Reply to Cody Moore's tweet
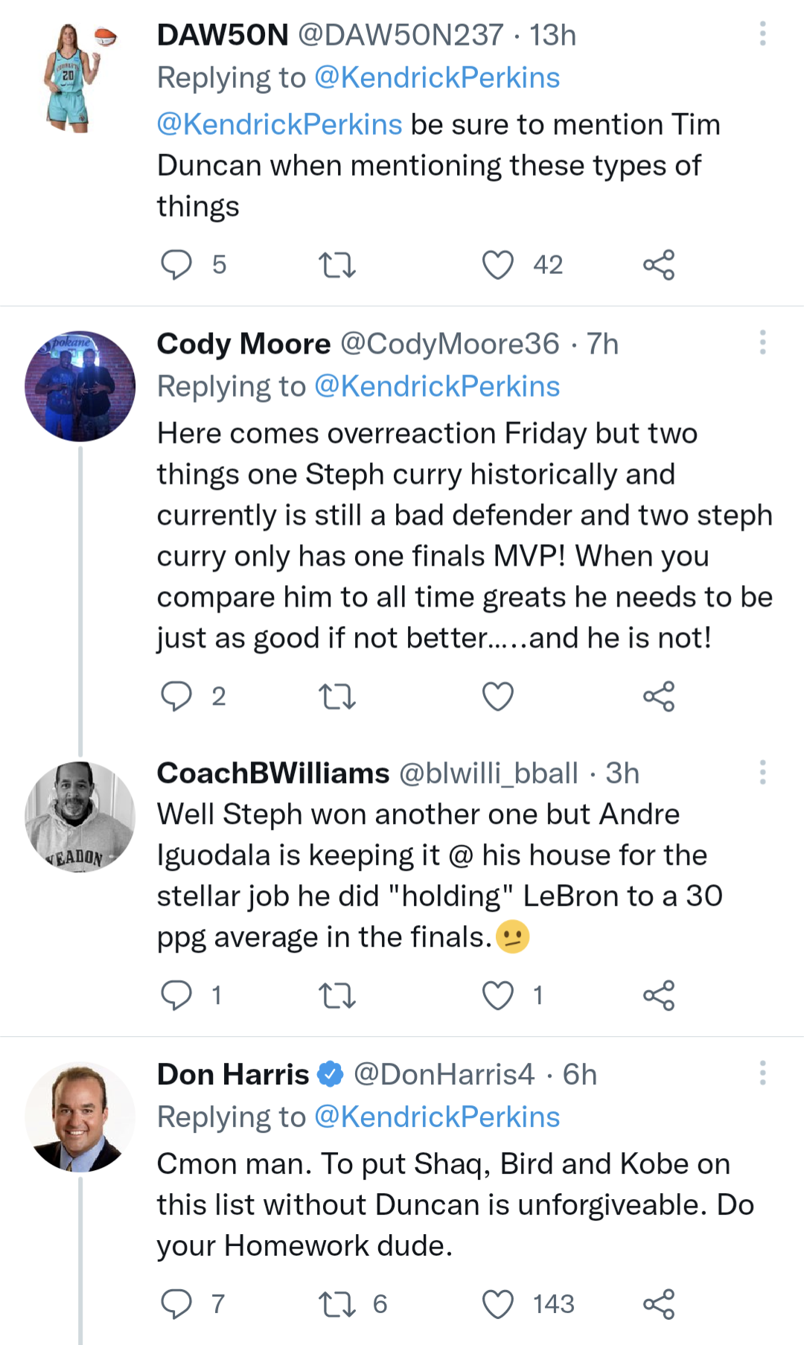This screenshot has width=804, height=1345. click(x=176, y=697)
